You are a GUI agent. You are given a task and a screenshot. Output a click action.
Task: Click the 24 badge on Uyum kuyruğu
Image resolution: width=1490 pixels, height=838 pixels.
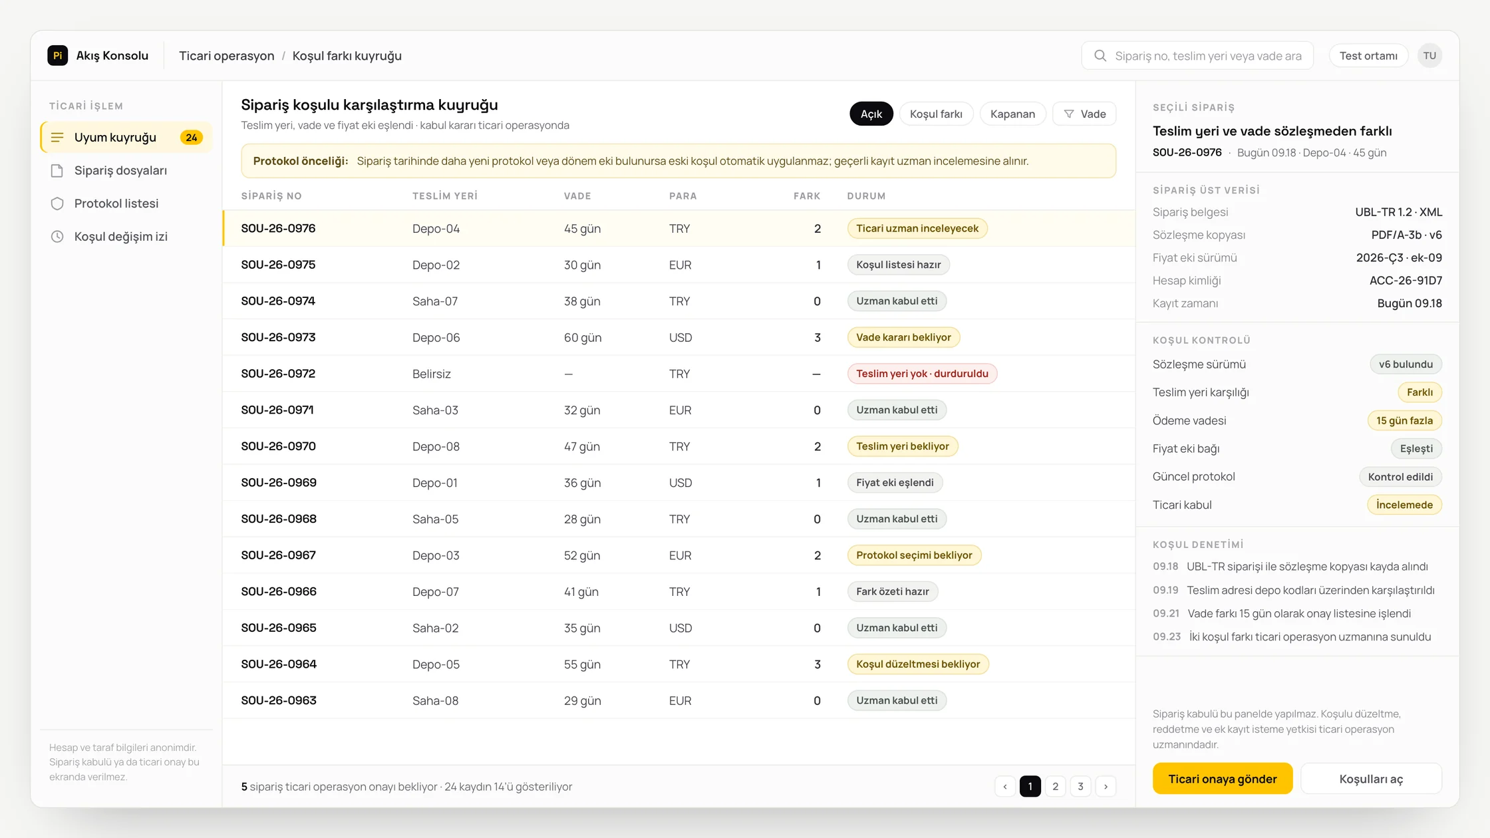(x=192, y=137)
